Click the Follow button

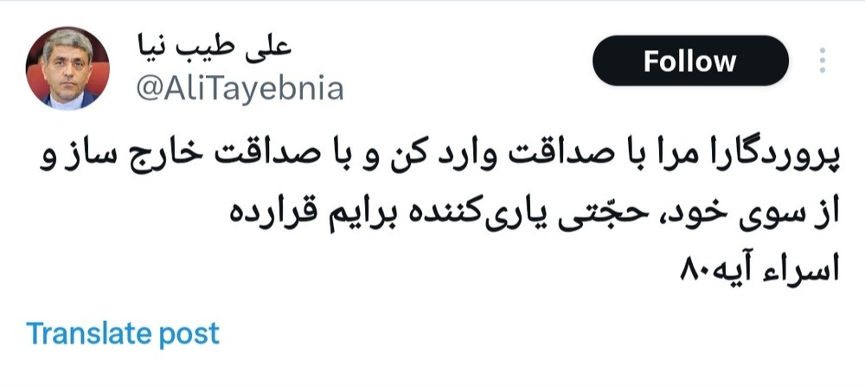click(690, 61)
